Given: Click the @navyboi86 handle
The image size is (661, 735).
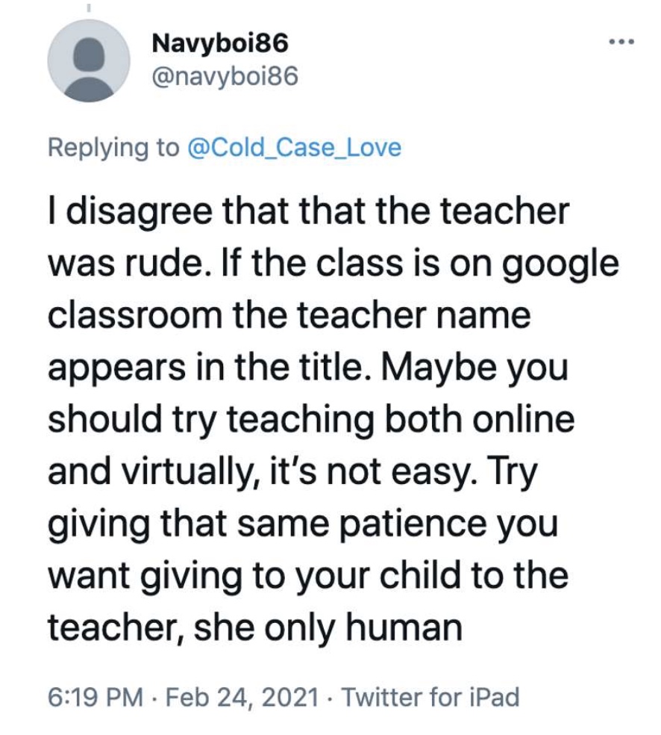Looking at the screenshot, I should [x=225, y=76].
